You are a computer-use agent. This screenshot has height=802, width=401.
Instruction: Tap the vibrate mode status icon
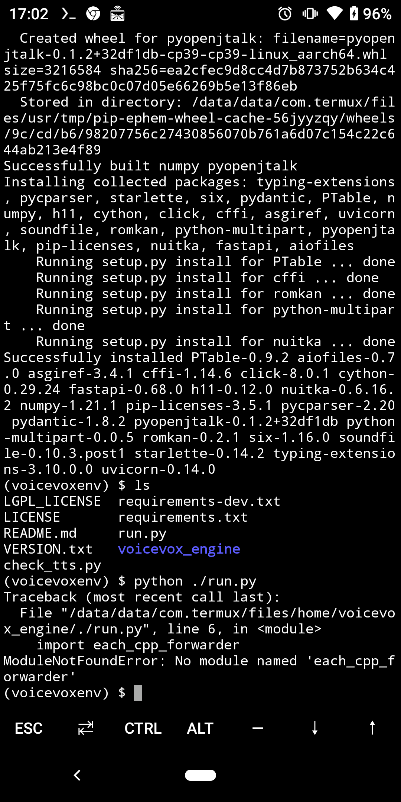click(x=311, y=14)
